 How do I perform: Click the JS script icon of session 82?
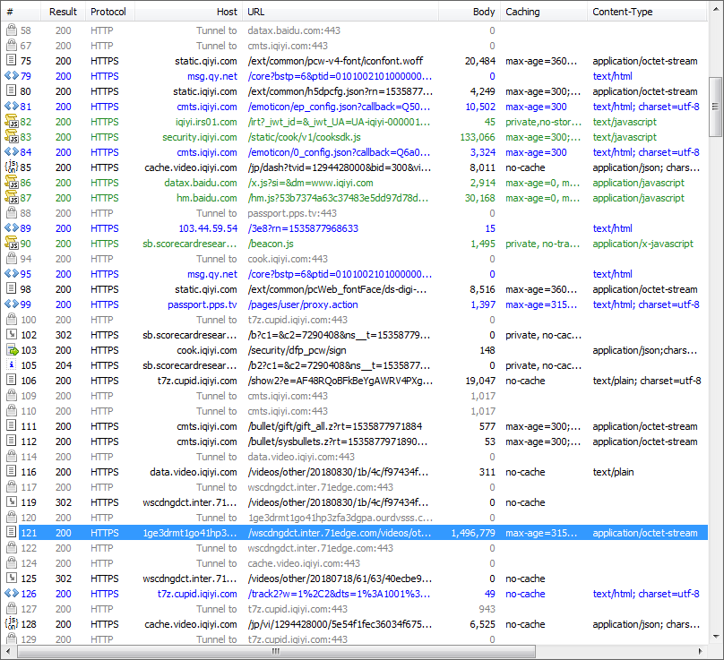12,122
